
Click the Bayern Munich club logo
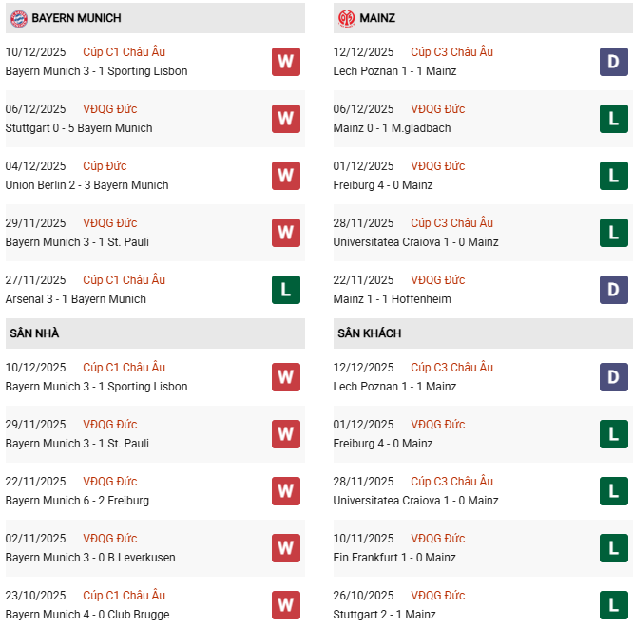(x=17, y=18)
